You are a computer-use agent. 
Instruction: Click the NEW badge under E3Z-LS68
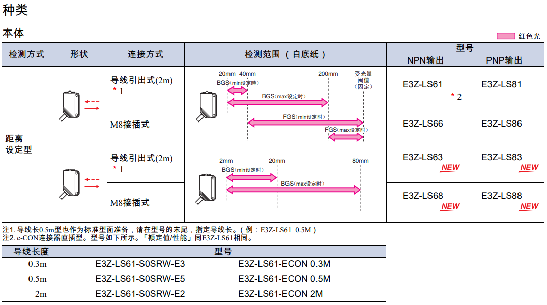(x=450, y=206)
